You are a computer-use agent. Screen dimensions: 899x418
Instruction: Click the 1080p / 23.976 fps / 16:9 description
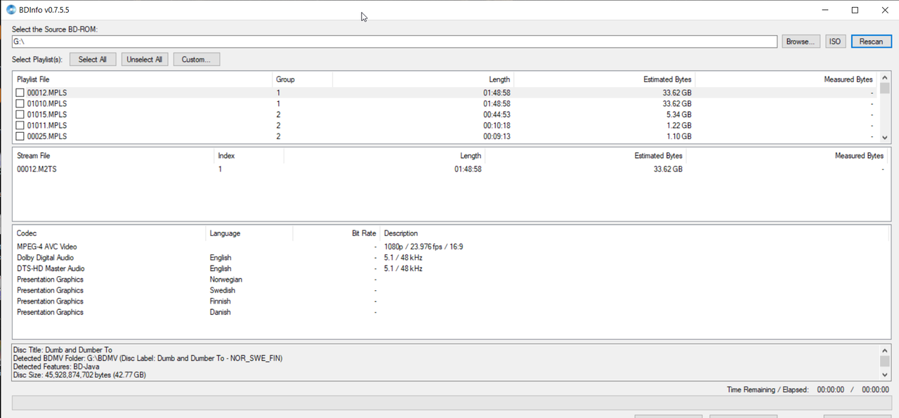pos(424,247)
